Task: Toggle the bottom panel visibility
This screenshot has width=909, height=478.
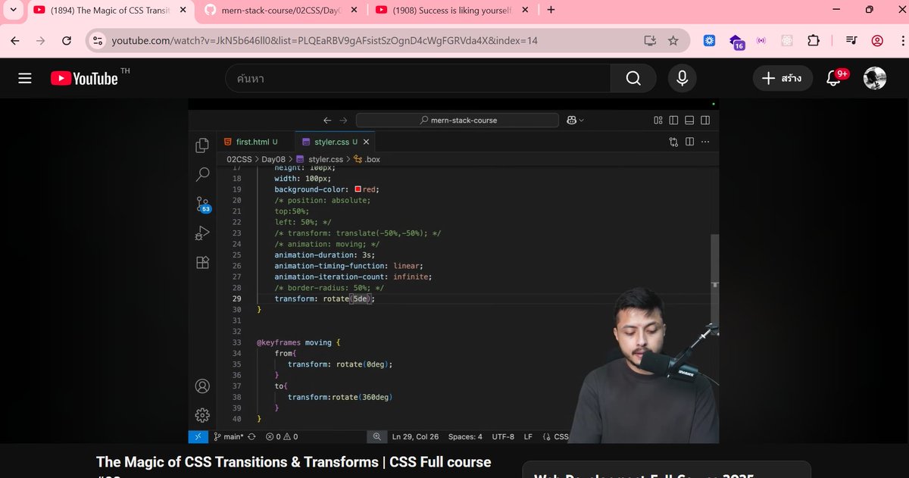Action: (689, 120)
